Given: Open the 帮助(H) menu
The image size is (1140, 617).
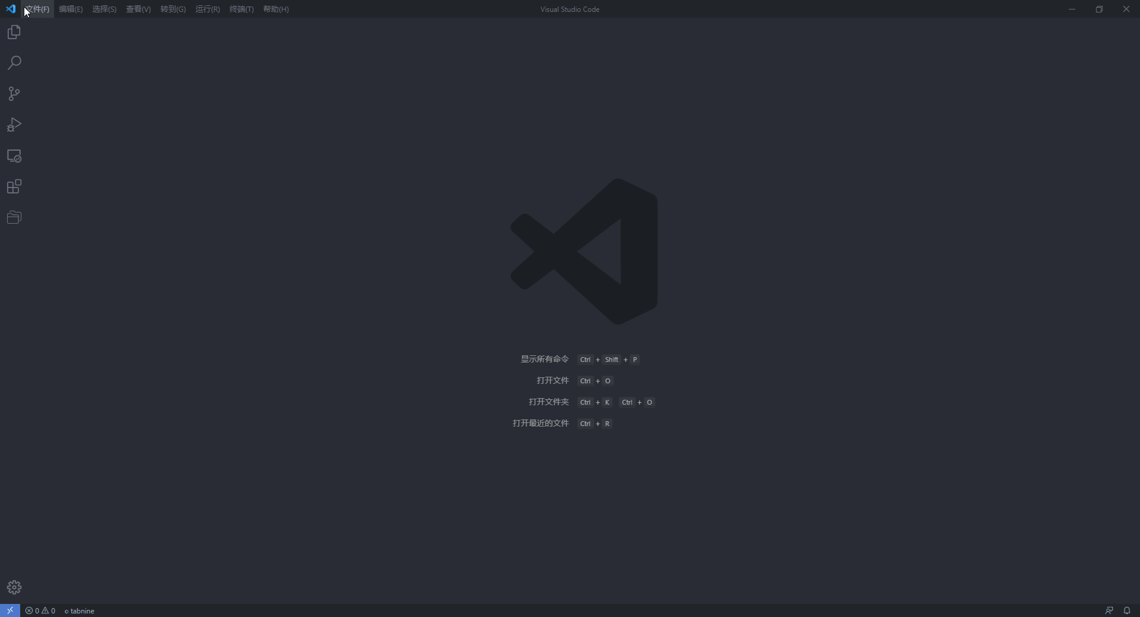Looking at the screenshot, I should click(x=275, y=9).
